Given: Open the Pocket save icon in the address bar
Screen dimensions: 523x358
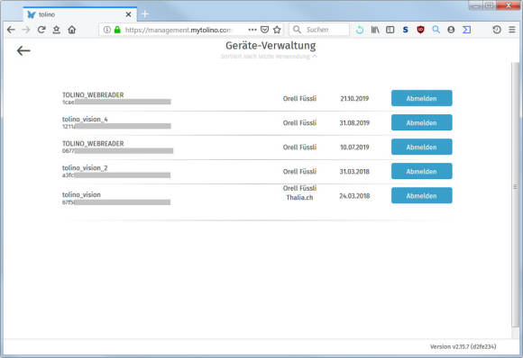Looking at the screenshot, I should (264, 30).
